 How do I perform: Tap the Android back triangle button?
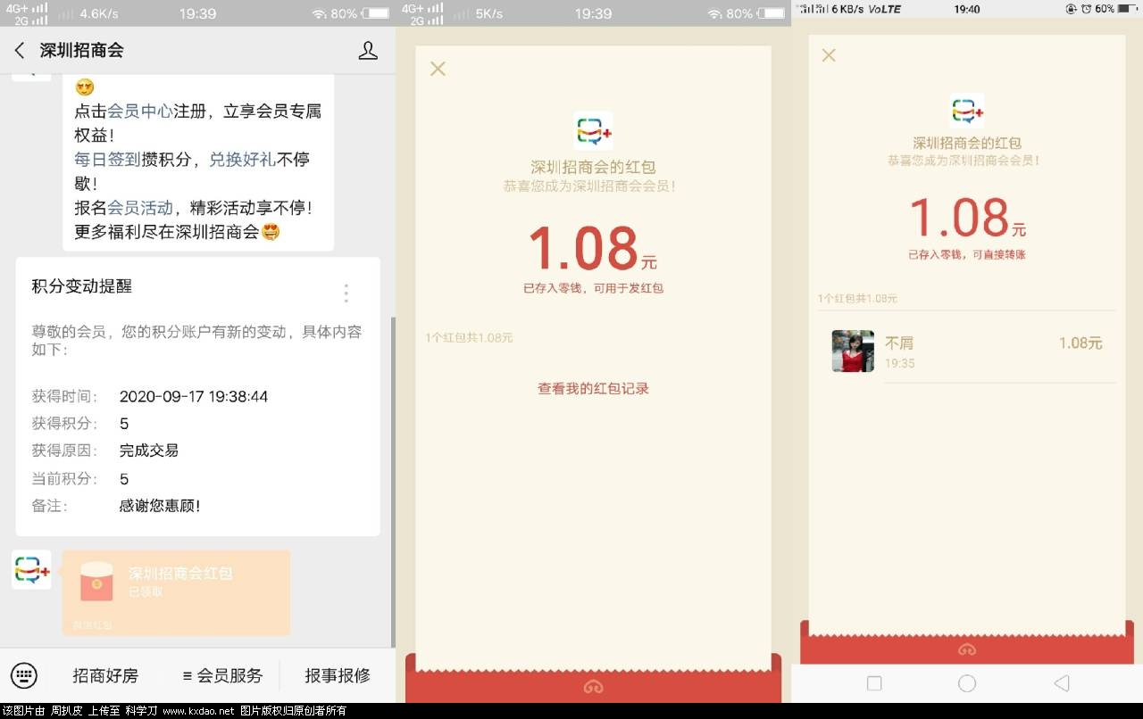tap(1061, 683)
